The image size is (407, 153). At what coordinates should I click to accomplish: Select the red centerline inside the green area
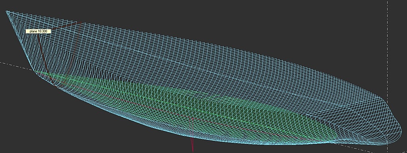pos(182,114)
